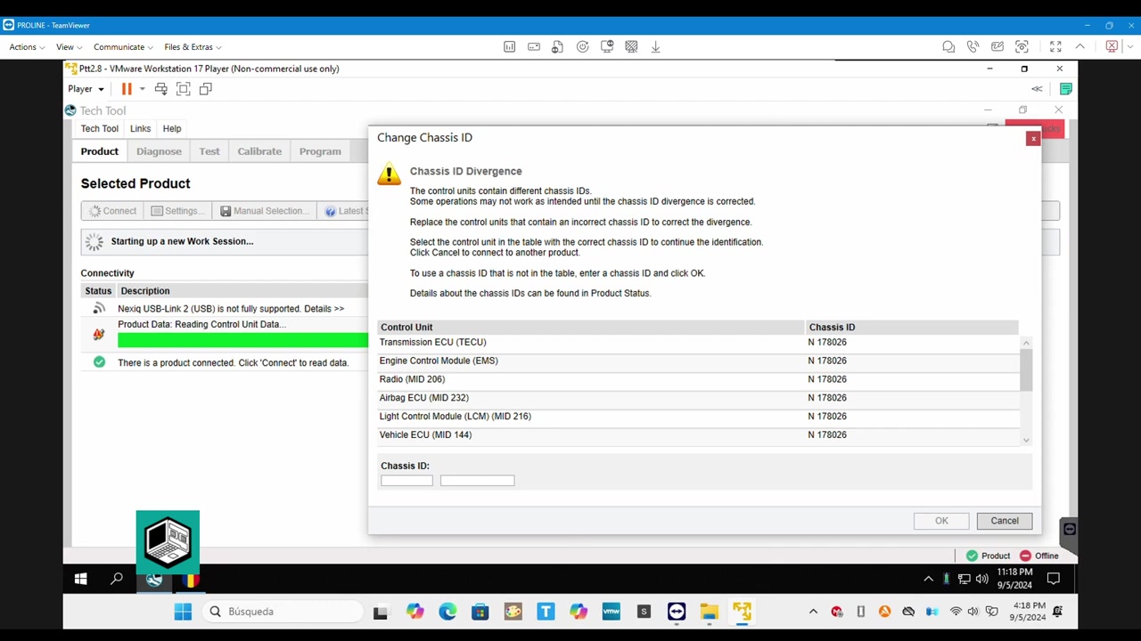This screenshot has width=1141, height=641.
Task: Open Settings... in Selected Product toolbar
Action: (x=178, y=211)
